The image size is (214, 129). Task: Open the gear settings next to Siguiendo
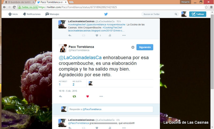pos(133,47)
